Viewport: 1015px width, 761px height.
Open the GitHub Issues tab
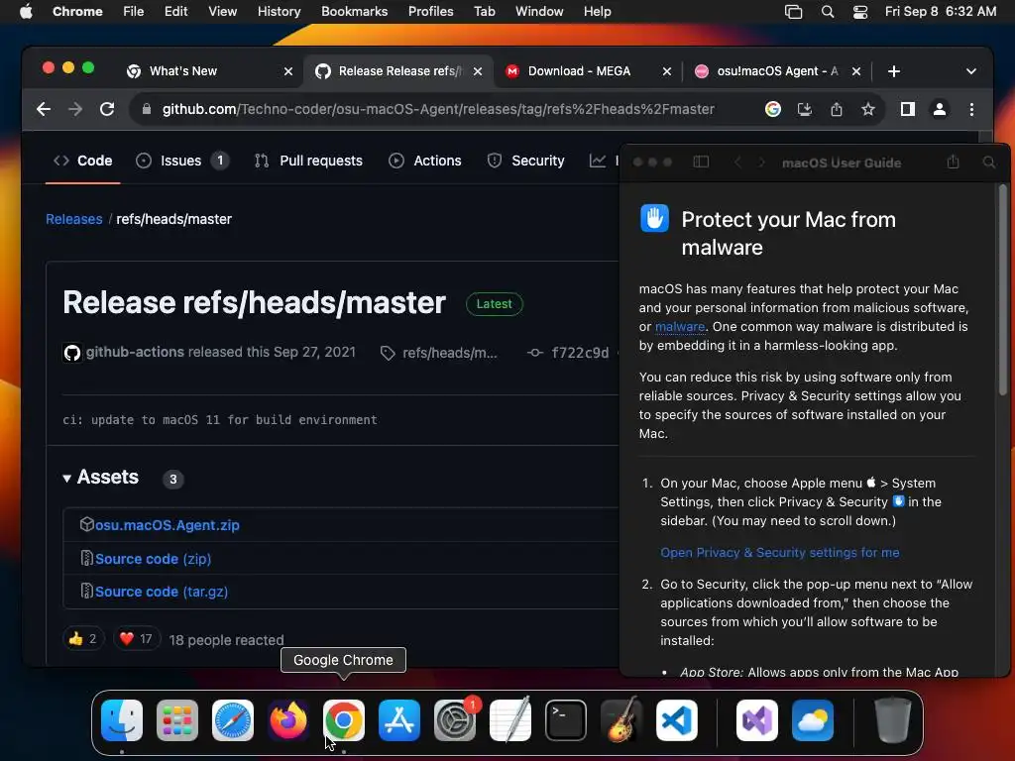pyautogui.click(x=182, y=161)
